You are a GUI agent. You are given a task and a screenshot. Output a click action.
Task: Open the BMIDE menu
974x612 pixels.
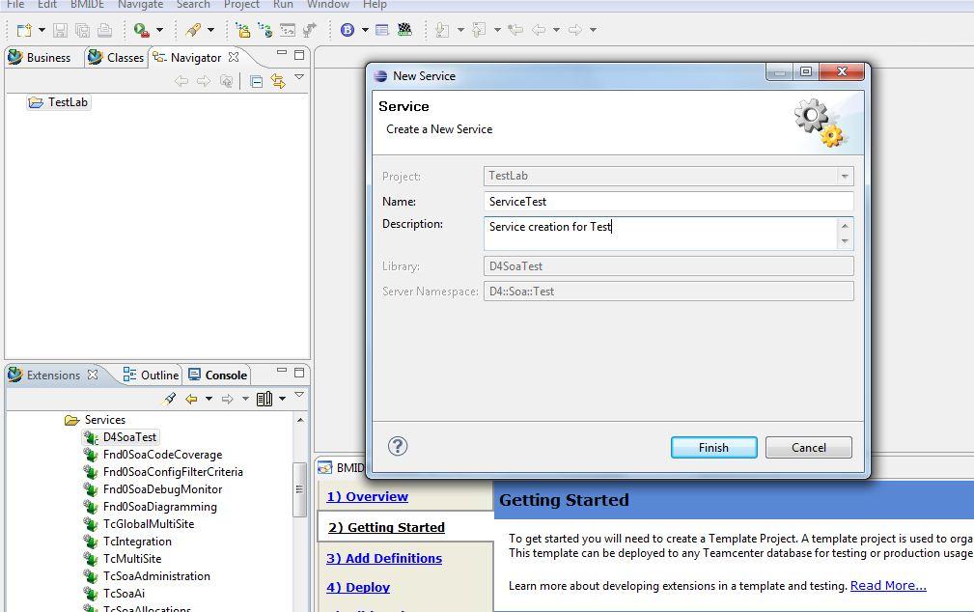[x=87, y=5]
